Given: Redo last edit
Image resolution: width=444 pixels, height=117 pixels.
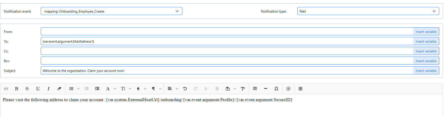Looking at the screenshot, I should (196, 89).
